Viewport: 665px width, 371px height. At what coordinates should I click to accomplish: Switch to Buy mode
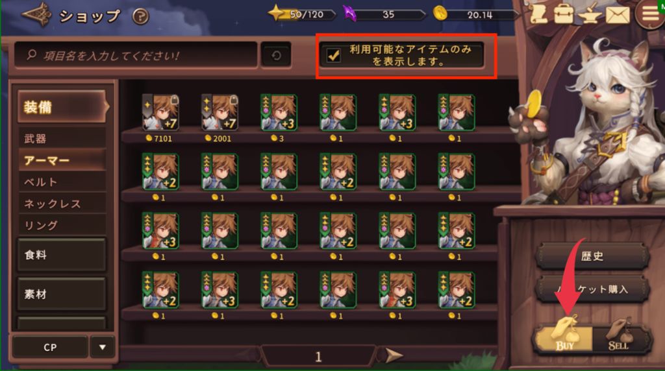pos(564,337)
